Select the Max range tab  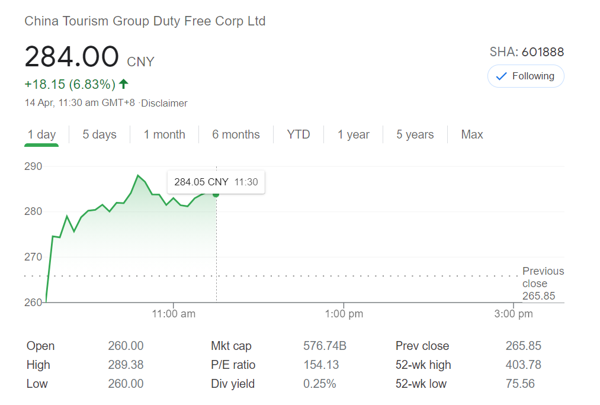472,134
